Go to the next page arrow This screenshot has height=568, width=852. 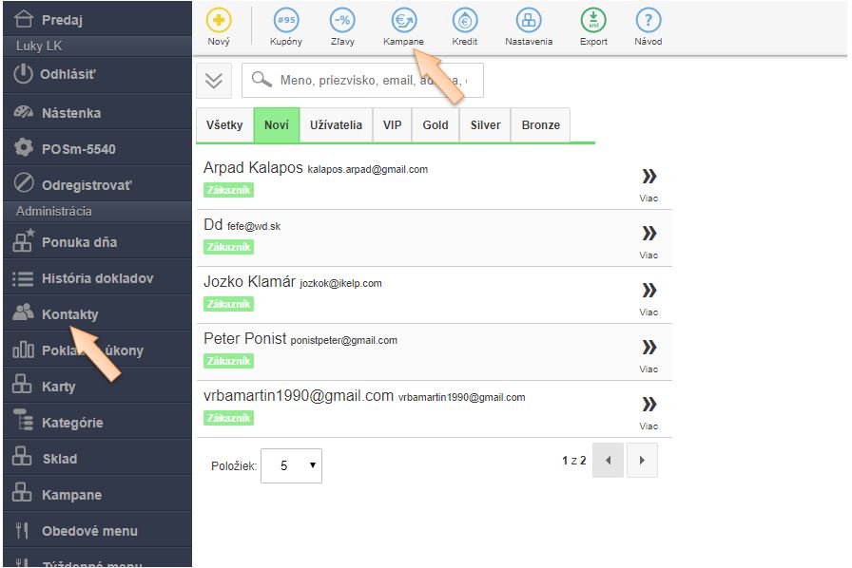click(x=642, y=461)
